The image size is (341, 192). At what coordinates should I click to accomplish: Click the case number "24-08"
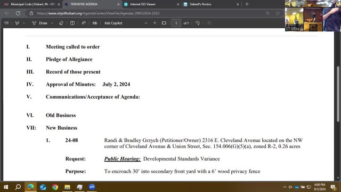(x=71, y=140)
